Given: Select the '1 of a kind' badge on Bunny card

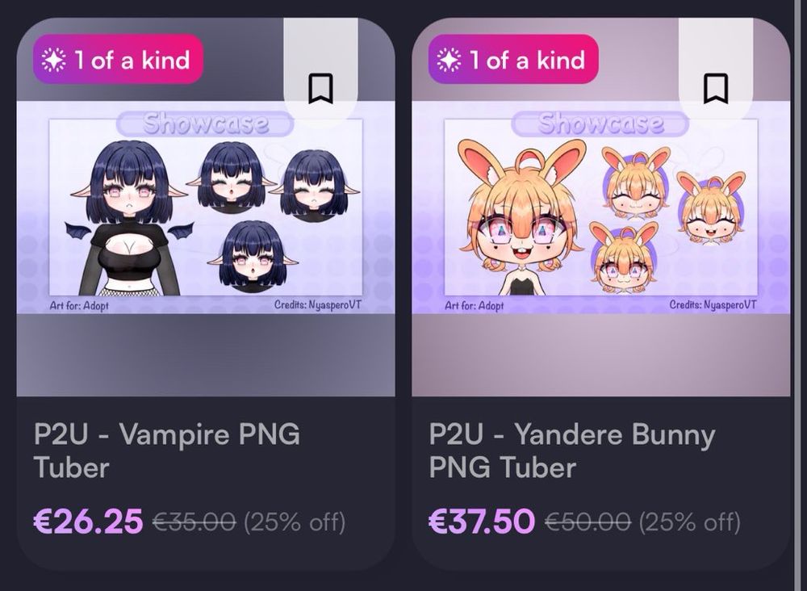Looking at the screenshot, I should click(513, 59).
